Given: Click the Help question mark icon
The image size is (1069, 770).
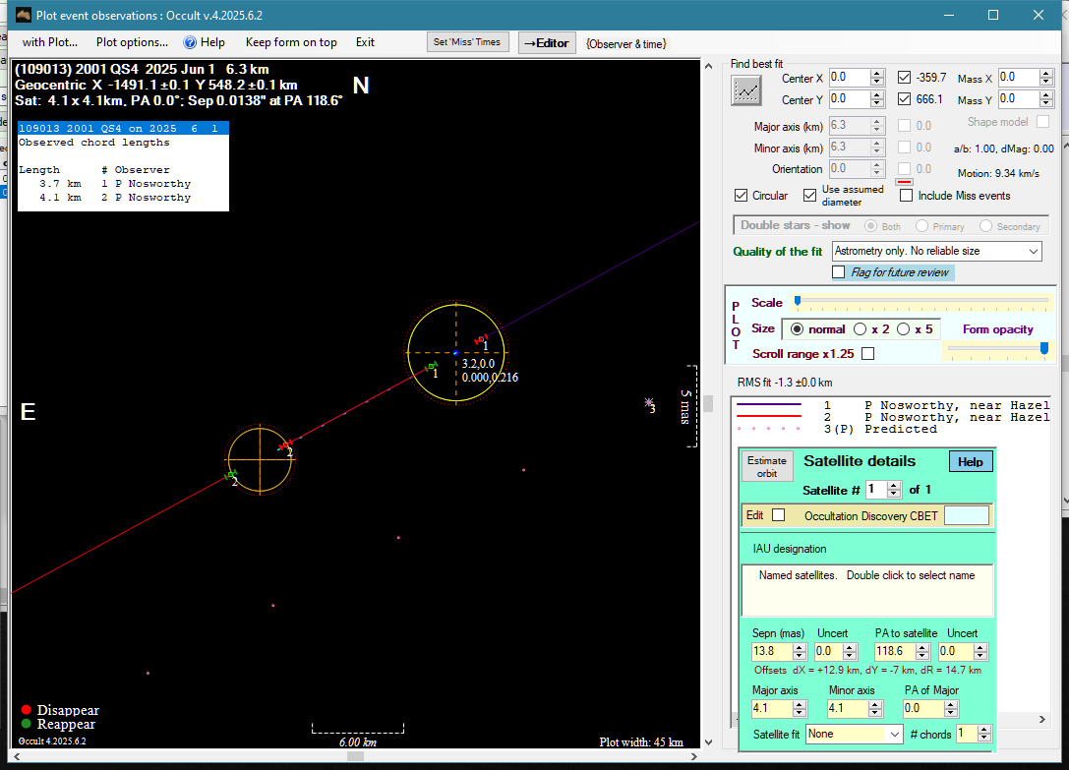Looking at the screenshot, I should tap(190, 42).
